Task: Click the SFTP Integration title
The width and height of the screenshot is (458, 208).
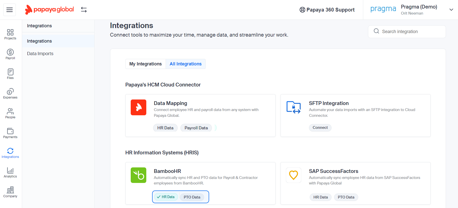Action: pyautogui.click(x=329, y=103)
